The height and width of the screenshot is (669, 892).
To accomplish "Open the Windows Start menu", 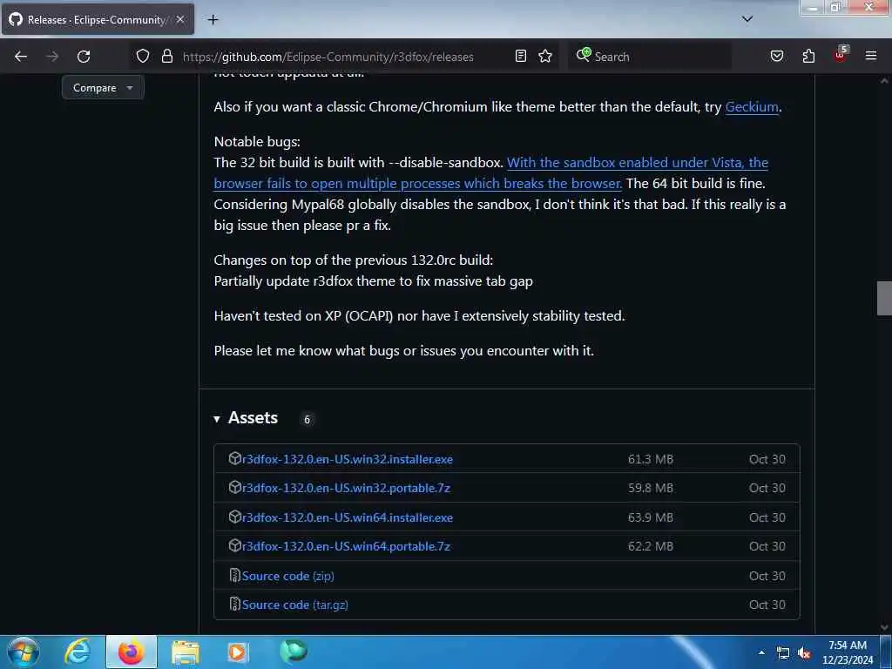I will pos(24,652).
